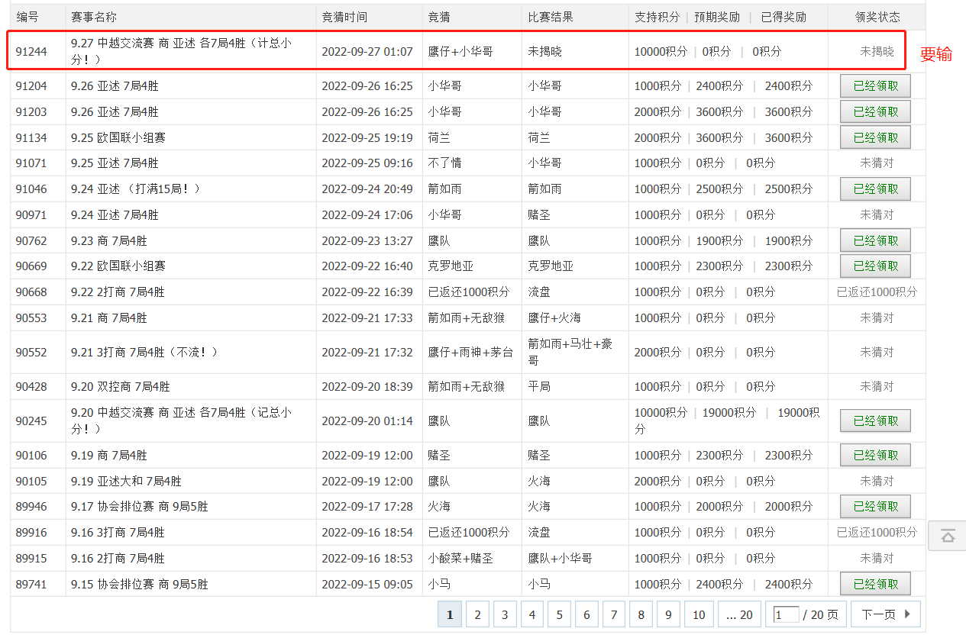Select the highlighted row 91244 event name
This screenshot has width=966, height=635.
[x=181, y=51]
